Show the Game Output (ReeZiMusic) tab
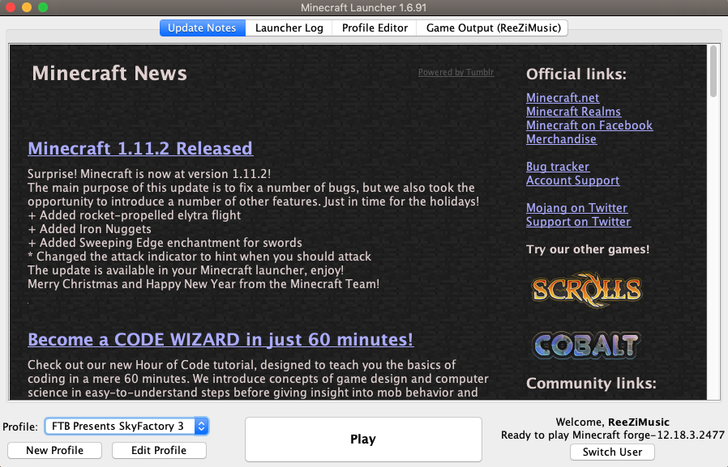The height and width of the screenshot is (467, 728). pos(493,28)
